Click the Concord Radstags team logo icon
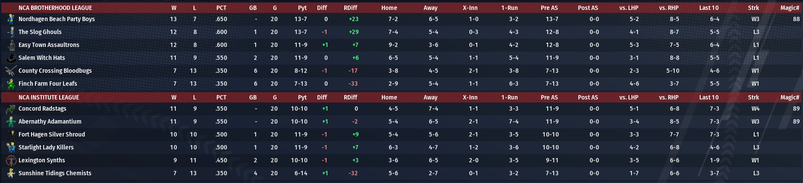Image resolution: width=803 pixels, height=183 pixels. coord(11,109)
